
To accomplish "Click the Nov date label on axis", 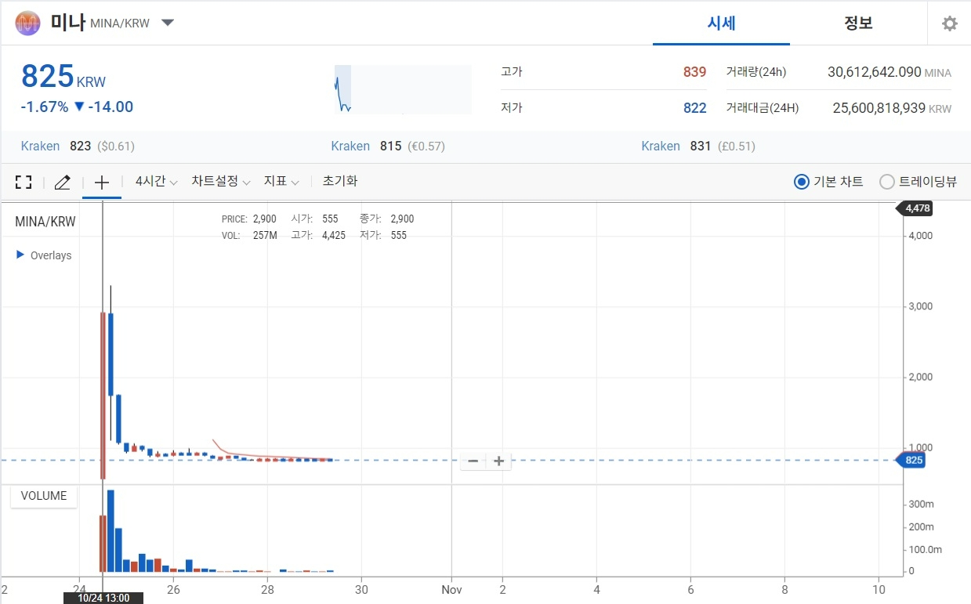I will point(451,589).
